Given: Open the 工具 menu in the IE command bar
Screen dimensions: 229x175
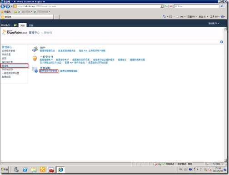Looking at the screenshot, I should pyautogui.click(x=214, y=16).
